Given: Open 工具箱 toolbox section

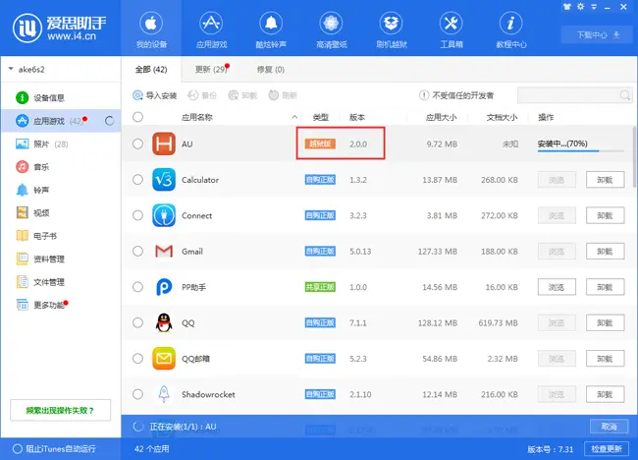Looking at the screenshot, I should pos(451,29).
